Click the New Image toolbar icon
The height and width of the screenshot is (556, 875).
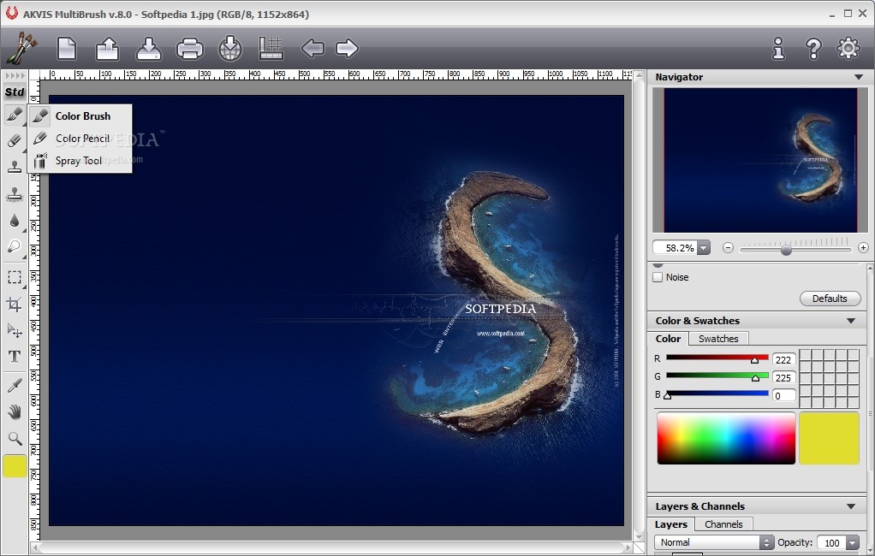coord(67,49)
